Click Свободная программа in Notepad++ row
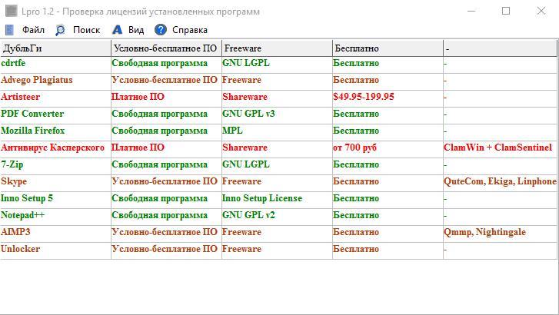 [159, 215]
